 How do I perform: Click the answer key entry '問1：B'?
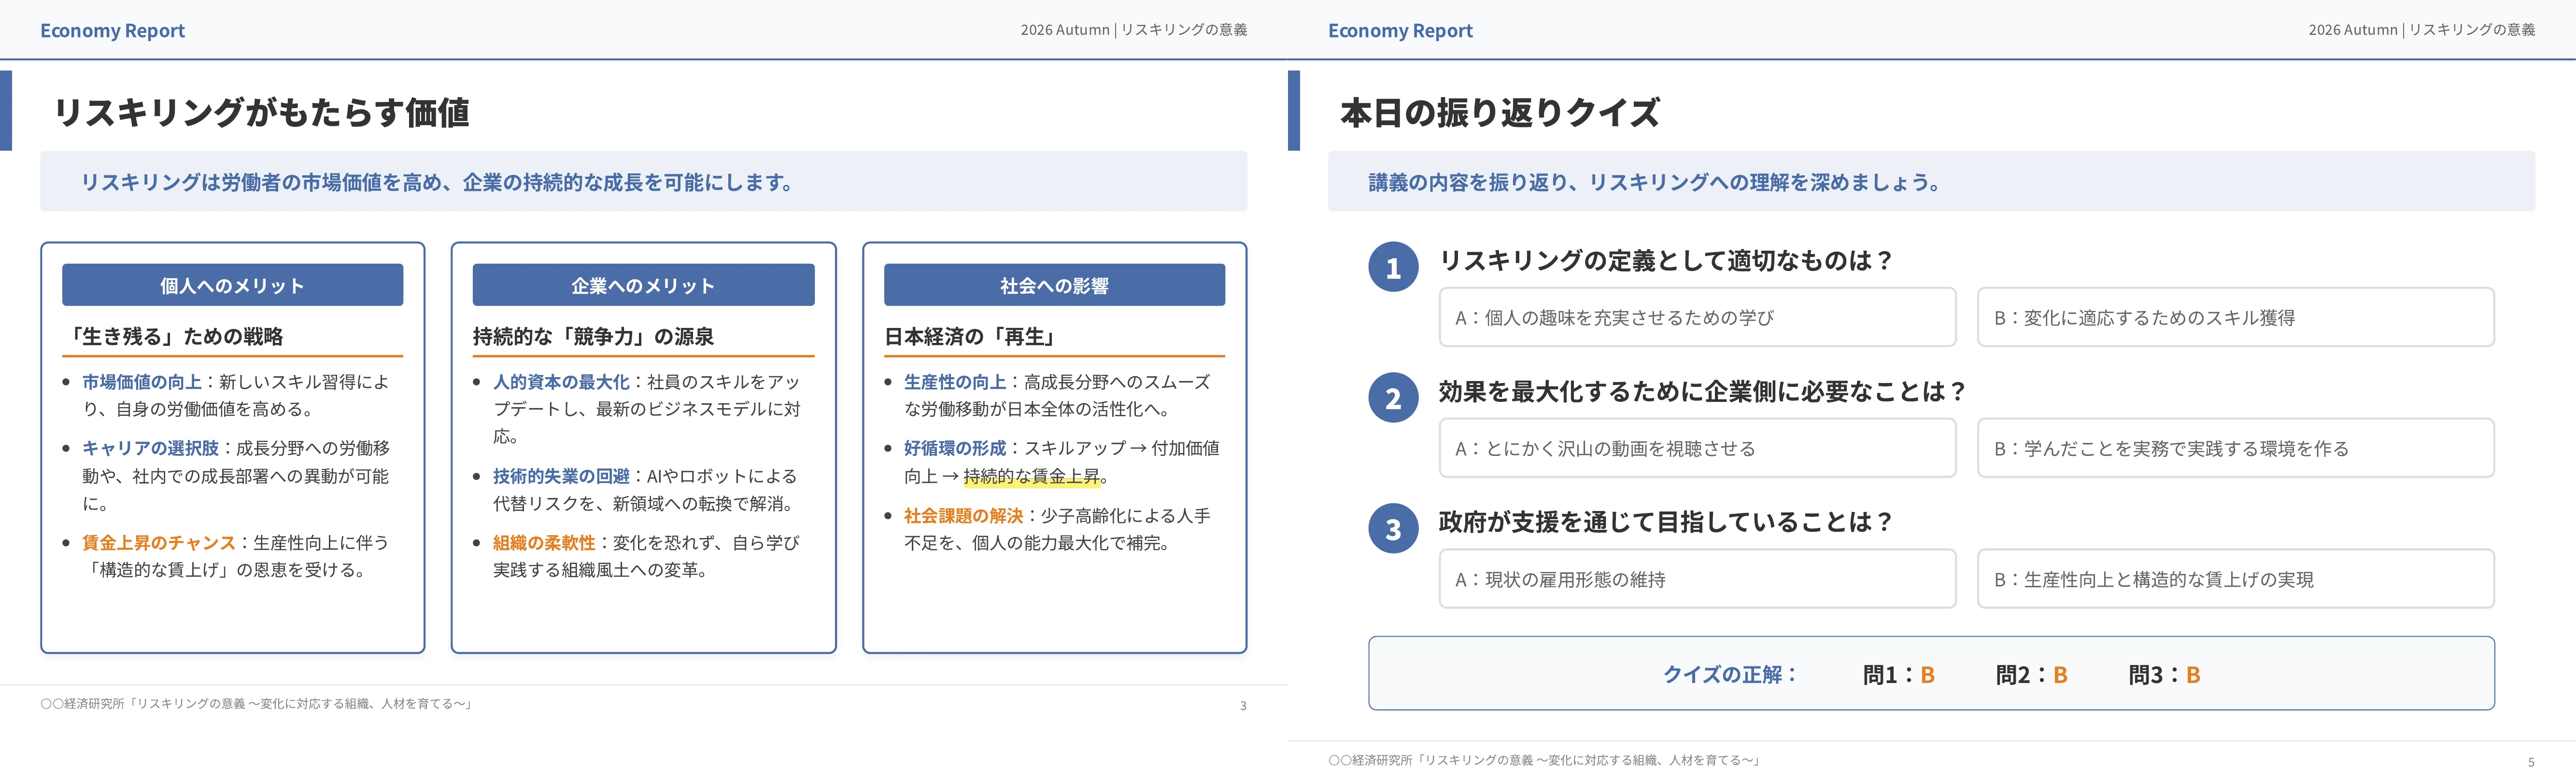coord(1899,675)
